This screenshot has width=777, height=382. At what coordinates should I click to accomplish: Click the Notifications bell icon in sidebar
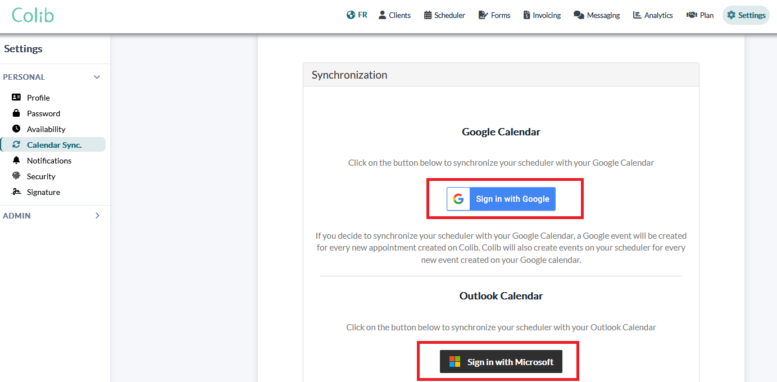16,160
